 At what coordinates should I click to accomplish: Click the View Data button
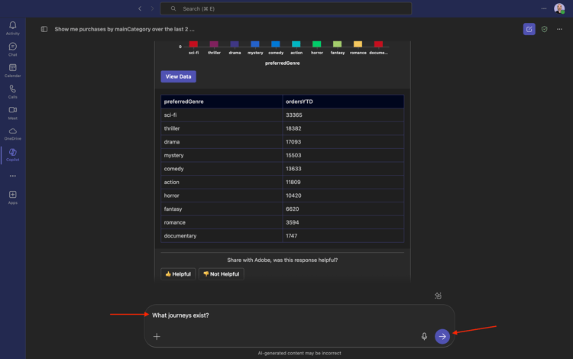click(178, 76)
